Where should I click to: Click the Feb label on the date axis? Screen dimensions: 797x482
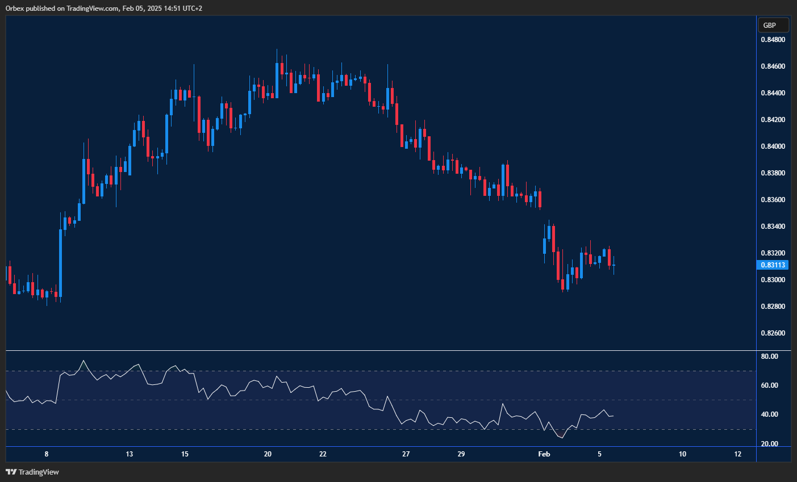click(544, 454)
